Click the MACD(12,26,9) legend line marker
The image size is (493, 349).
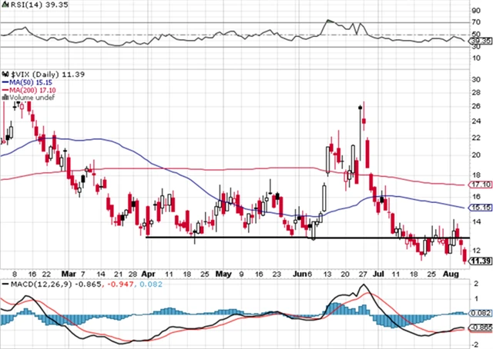point(5,284)
